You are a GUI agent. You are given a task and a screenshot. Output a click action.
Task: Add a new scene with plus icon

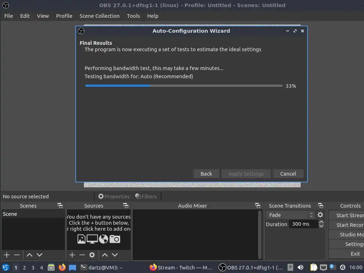tap(7, 255)
